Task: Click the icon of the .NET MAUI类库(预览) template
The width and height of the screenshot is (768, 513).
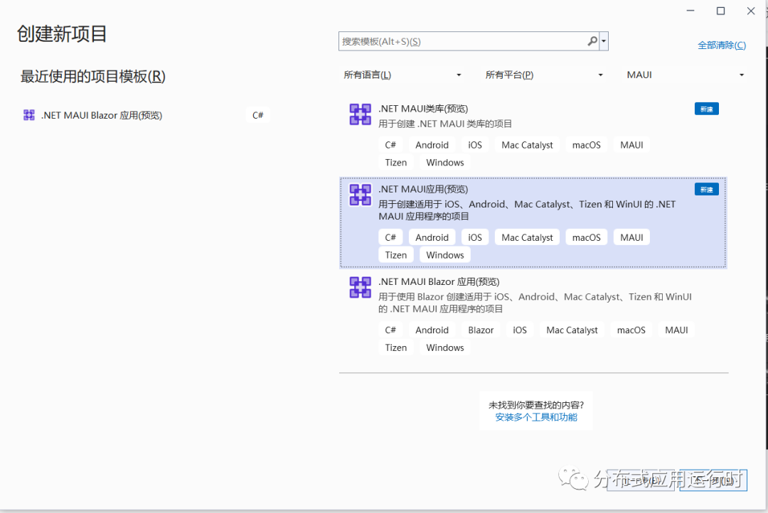Action: (360, 114)
